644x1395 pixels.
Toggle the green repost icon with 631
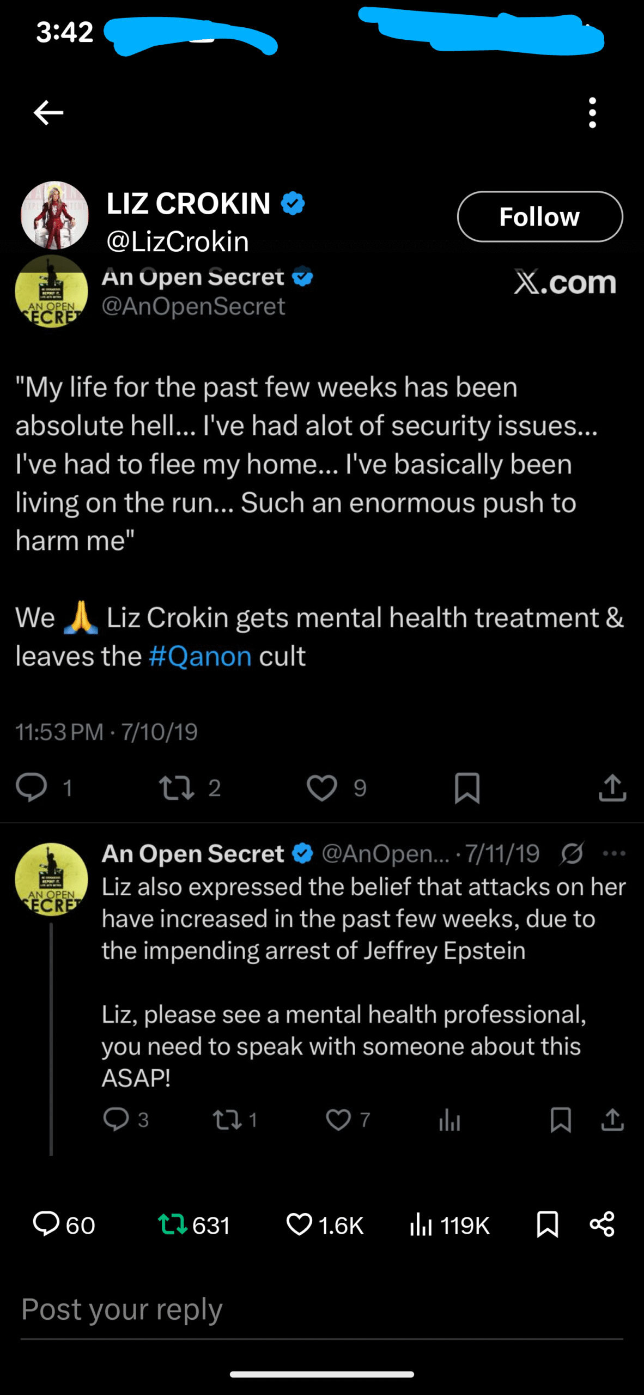tap(172, 1224)
